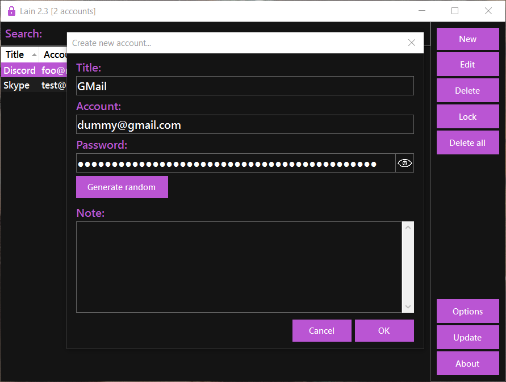Select the Discord row in list
This screenshot has width=506, height=382.
coord(34,70)
